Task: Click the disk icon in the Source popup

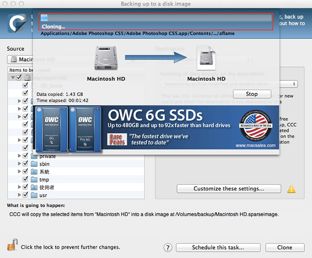Action: tap(14, 59)
